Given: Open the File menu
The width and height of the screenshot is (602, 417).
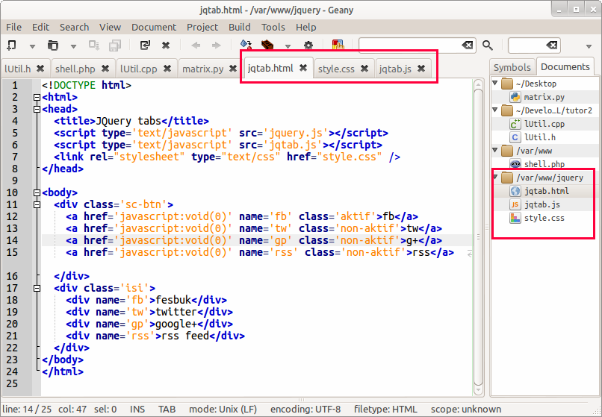Looking at the screenshot, I should (x=14, y=28).
